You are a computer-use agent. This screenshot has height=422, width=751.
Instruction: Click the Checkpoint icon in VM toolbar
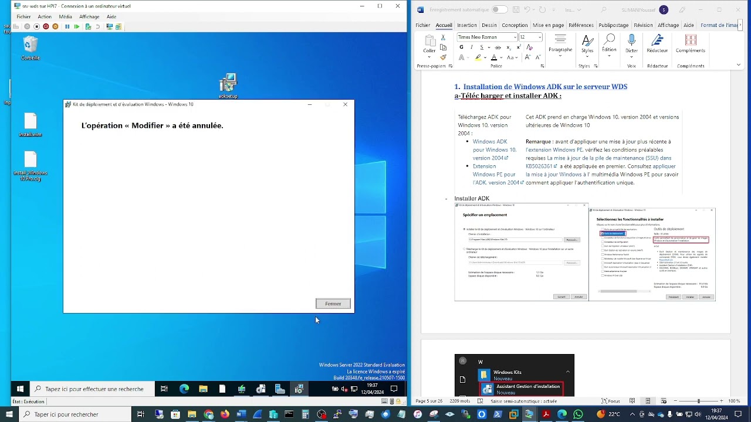coord(88,26)
